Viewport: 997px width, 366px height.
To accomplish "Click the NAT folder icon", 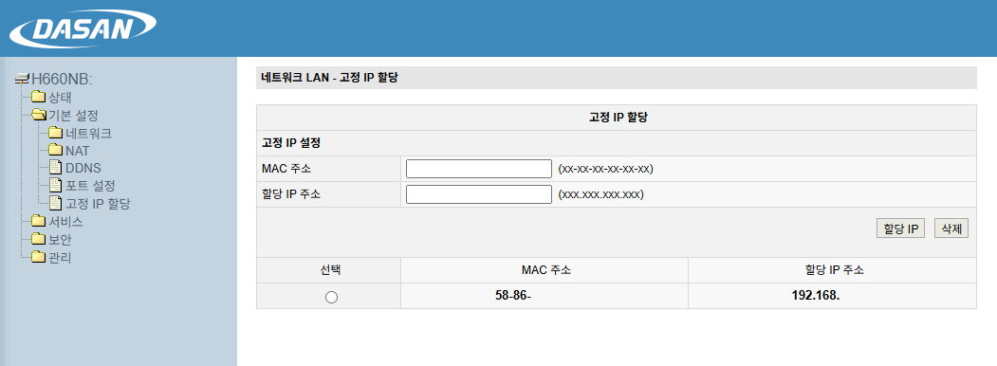I will tap(56, 151).
